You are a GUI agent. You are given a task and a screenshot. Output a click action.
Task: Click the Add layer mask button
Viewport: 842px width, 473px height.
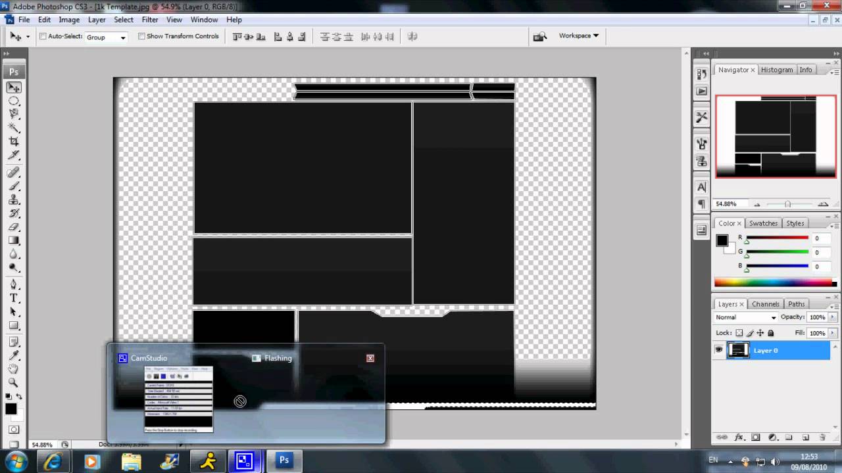(x=756, y=438)
